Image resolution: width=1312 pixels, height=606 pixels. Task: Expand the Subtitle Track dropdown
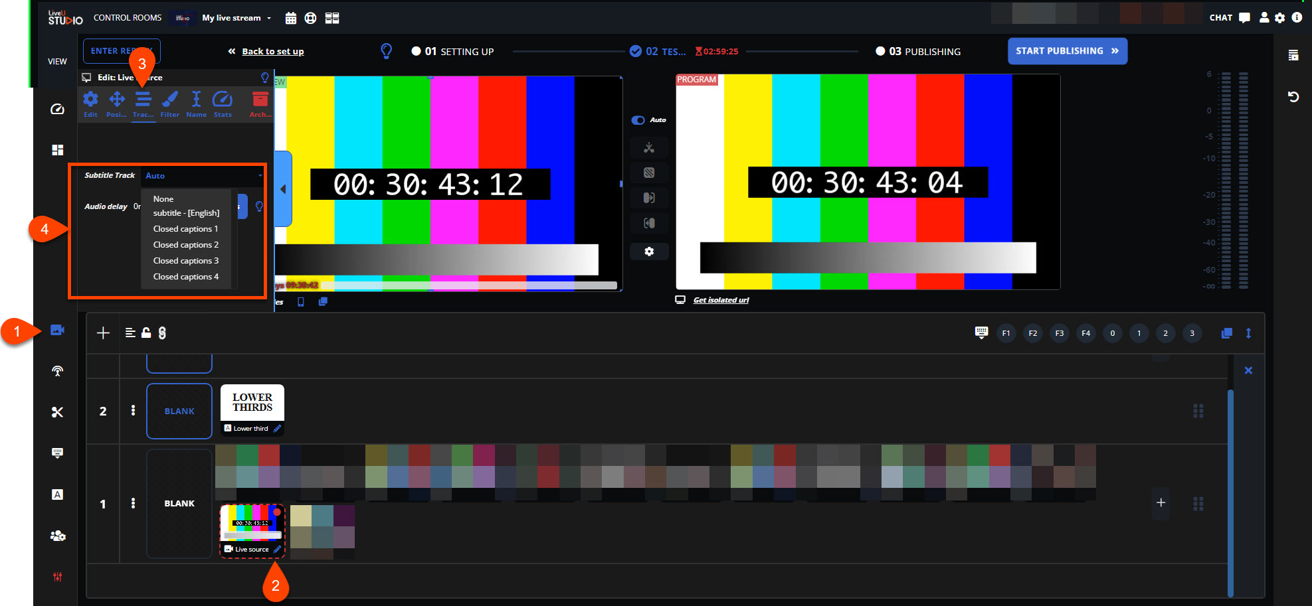[203, 176]
